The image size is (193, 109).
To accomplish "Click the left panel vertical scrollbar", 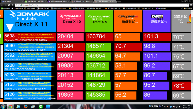I will [2, 71].
